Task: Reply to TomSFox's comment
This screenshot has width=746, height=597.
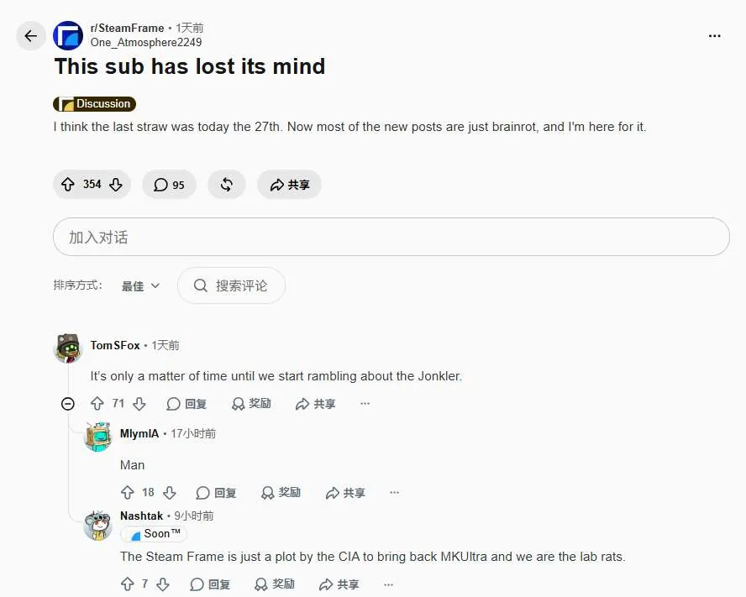Action: click(x=186, y=404)
